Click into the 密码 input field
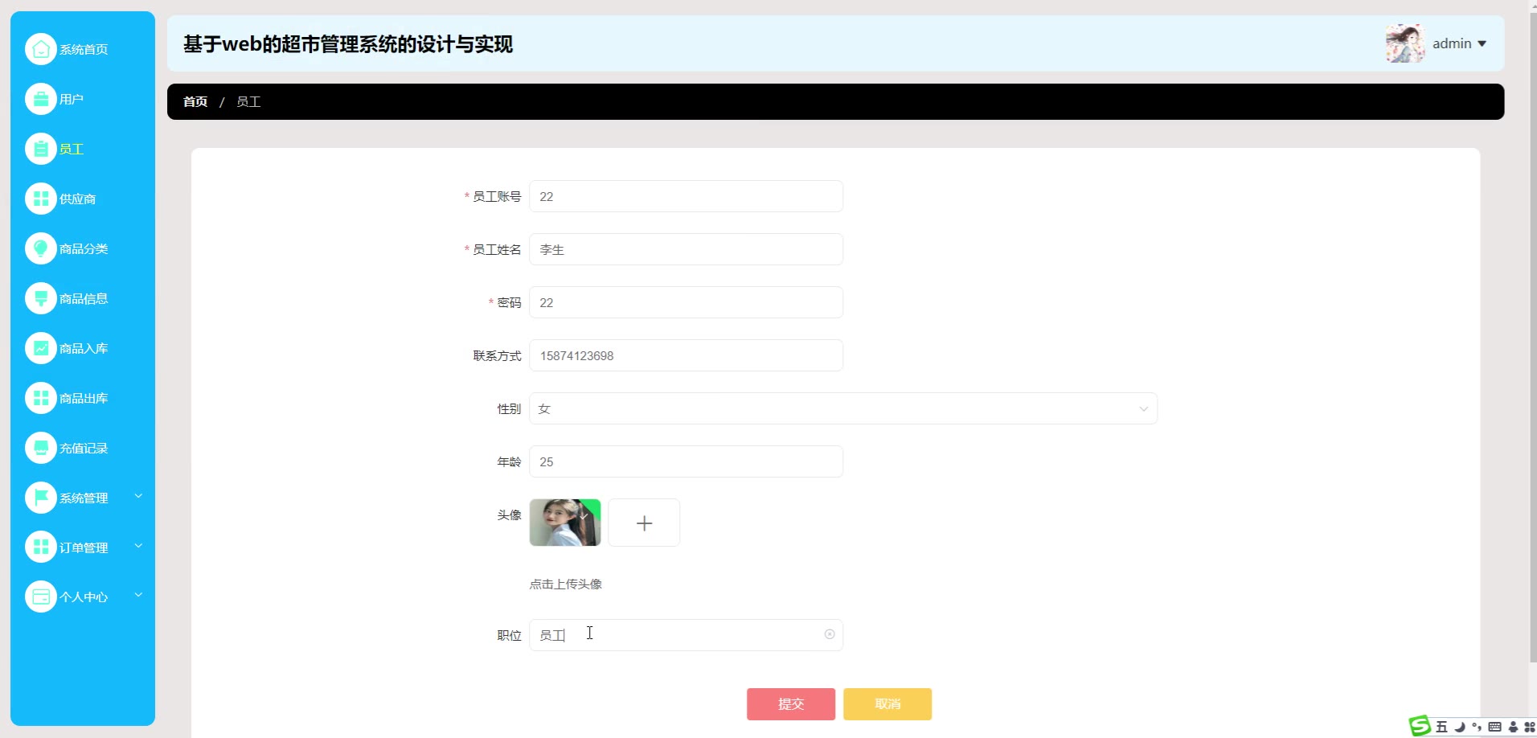 click(x=686, y=302)
